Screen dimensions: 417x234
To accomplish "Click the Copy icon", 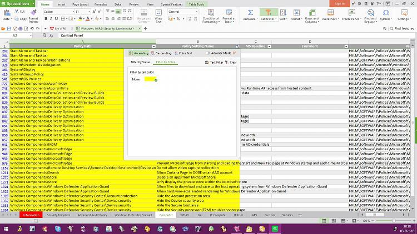I will click(x=17, y=19).
